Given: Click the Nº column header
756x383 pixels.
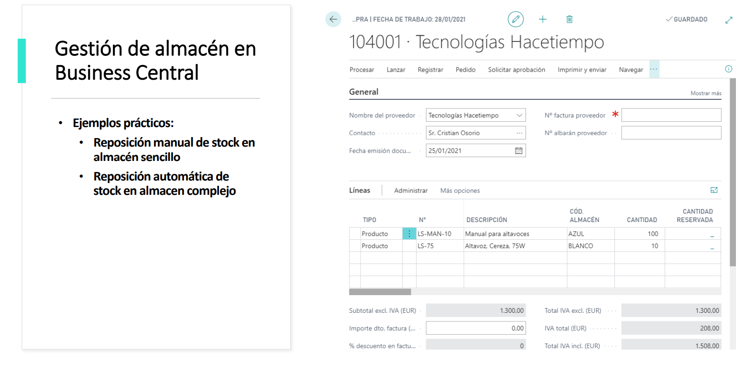Looking at the screenshot, I should point(422,220).
